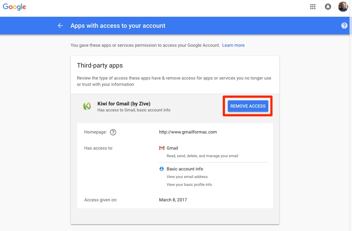Click the March 8, 2017 access date
Image resolution: width=352 pixels, height=231 pixels.
point(173,200)
